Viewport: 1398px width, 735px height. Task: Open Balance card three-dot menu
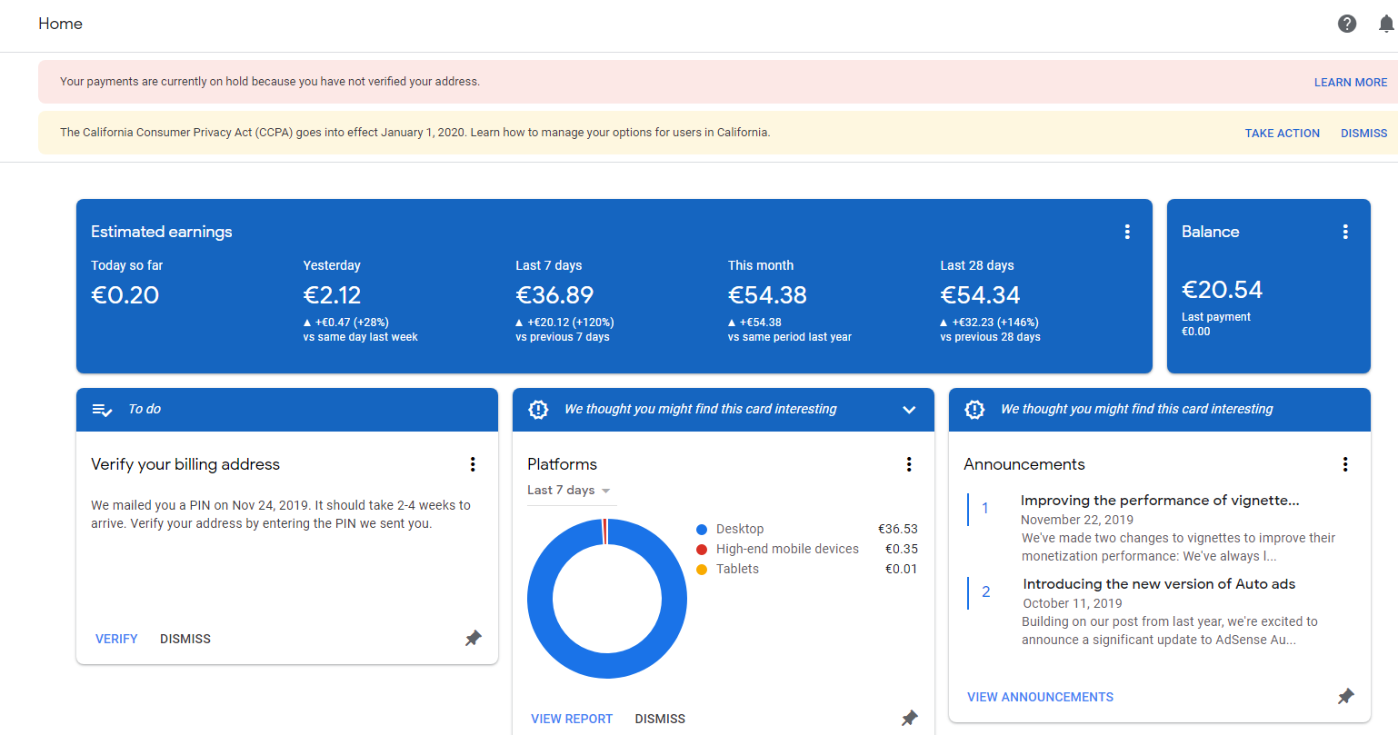tap(1345, 232)
